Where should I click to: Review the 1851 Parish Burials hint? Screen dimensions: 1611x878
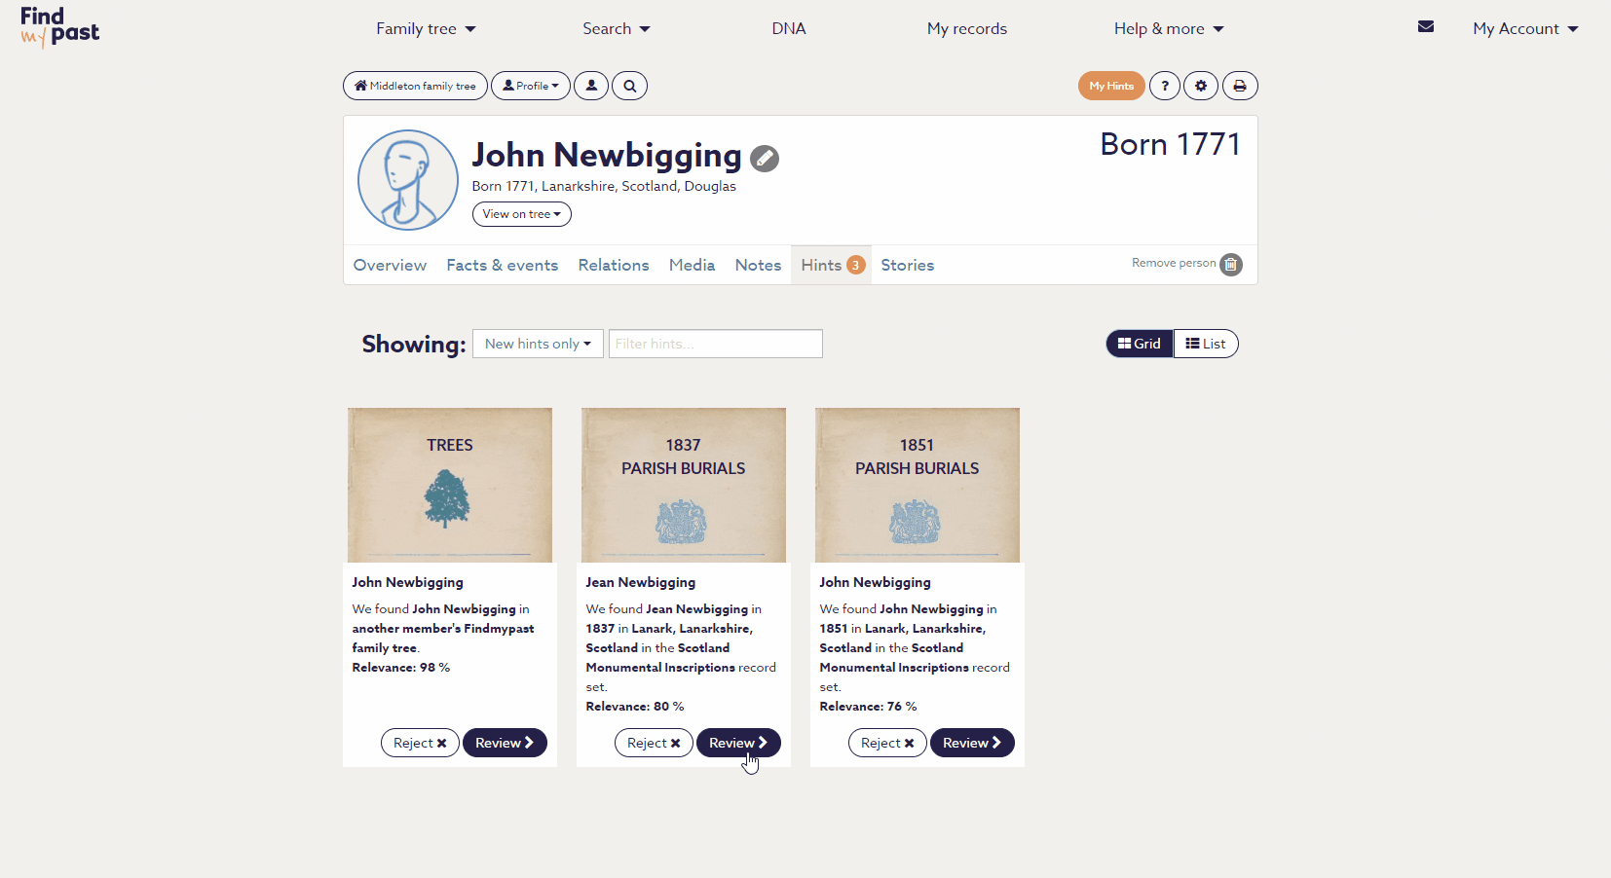(972, 743)
